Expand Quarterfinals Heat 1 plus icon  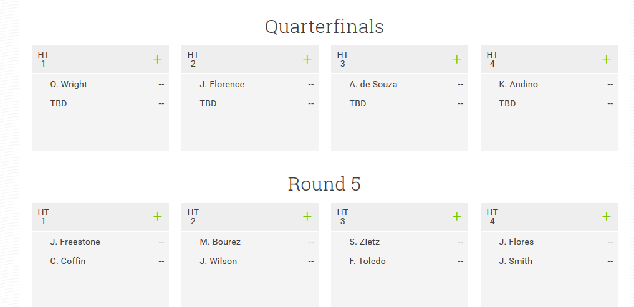pos(157,59)
